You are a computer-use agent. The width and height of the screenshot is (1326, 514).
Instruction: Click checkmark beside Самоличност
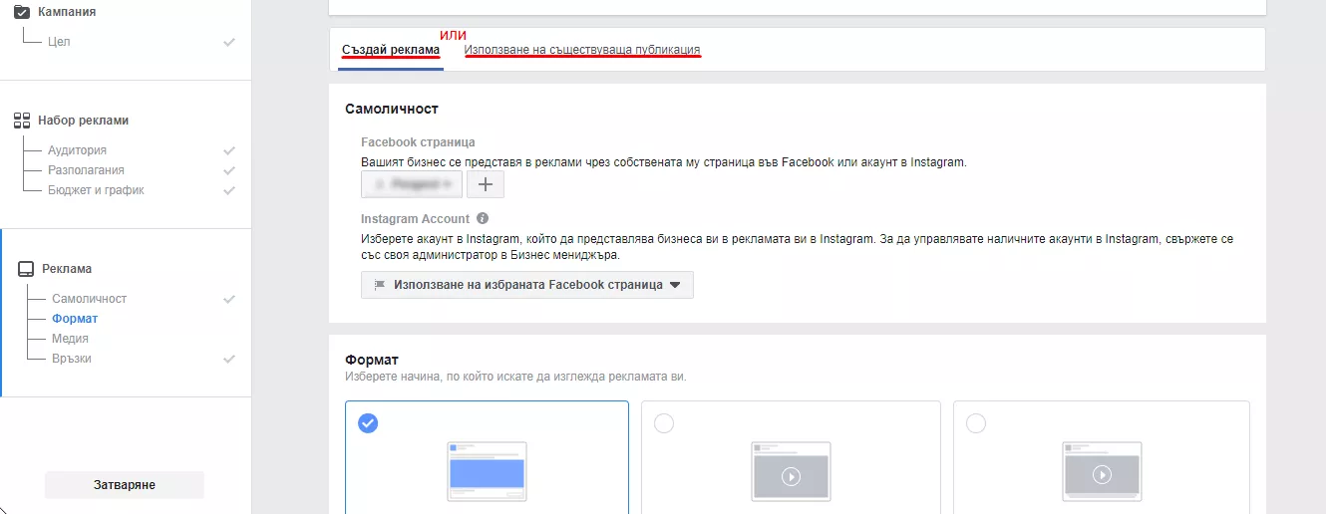click(229, 299)
